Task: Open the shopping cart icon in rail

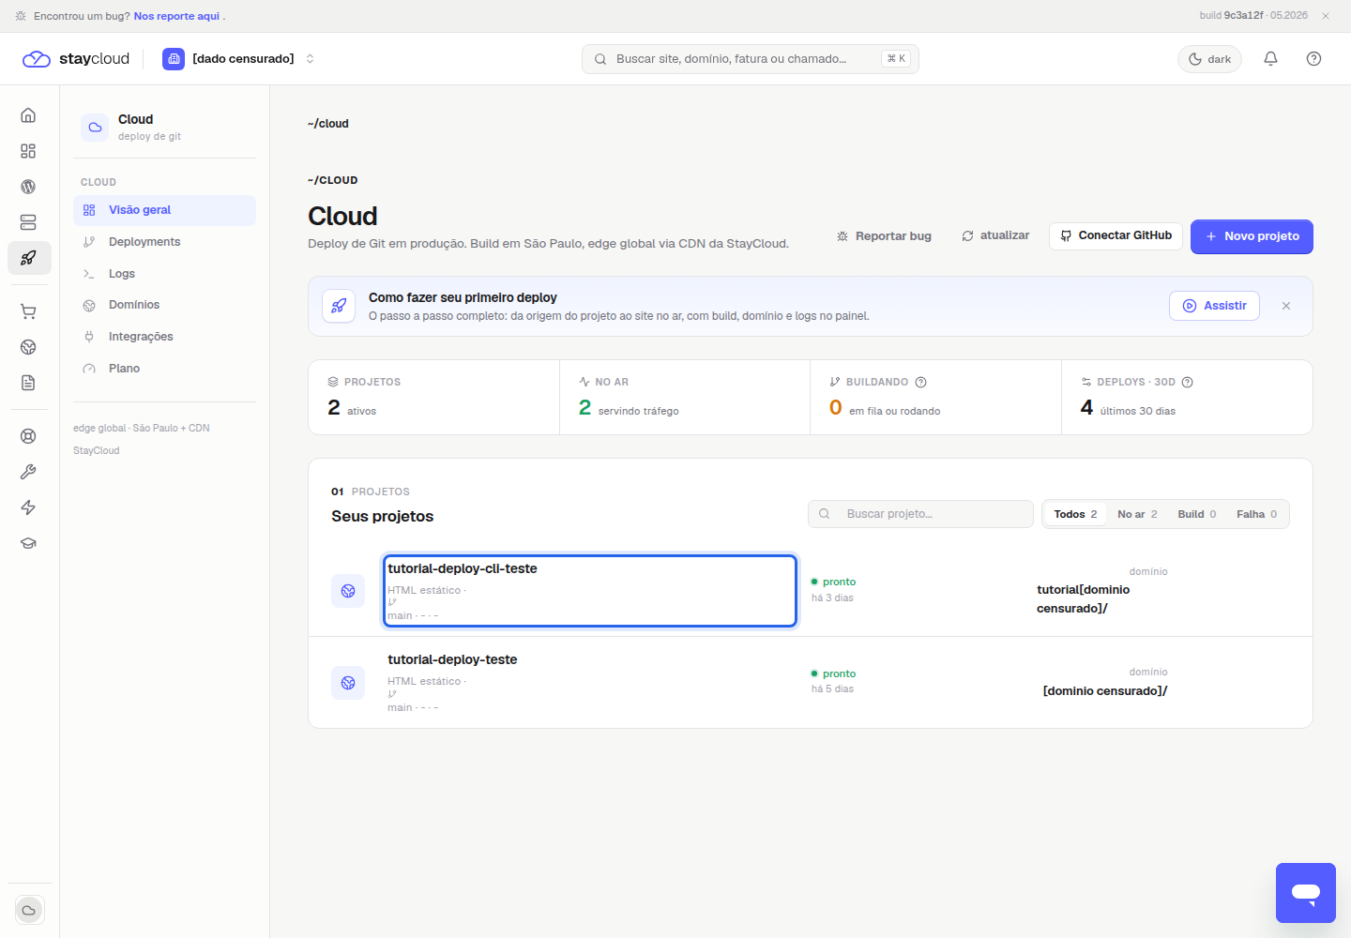Action: click(28, 311)
